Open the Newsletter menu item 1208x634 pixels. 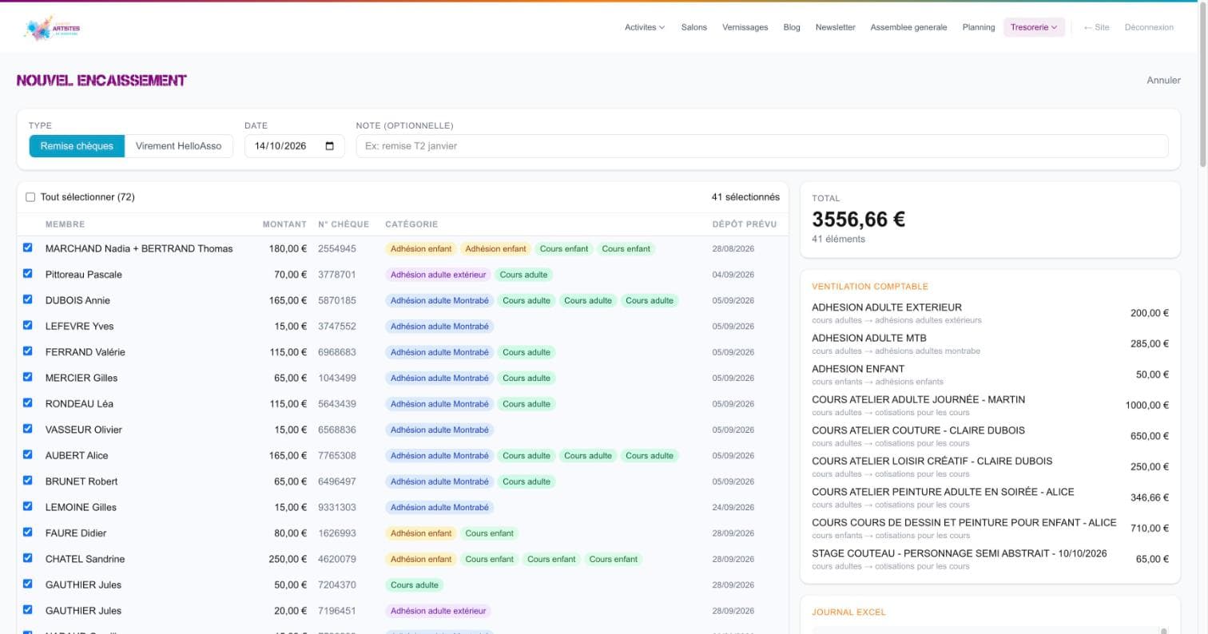click(835, 27)
